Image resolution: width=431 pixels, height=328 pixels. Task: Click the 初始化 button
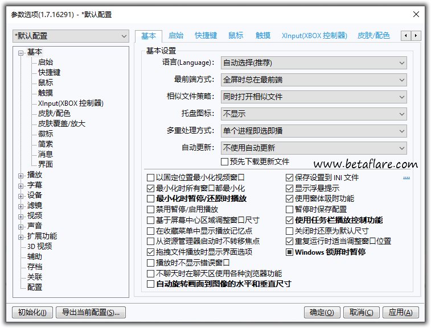(x=32, y=312)
